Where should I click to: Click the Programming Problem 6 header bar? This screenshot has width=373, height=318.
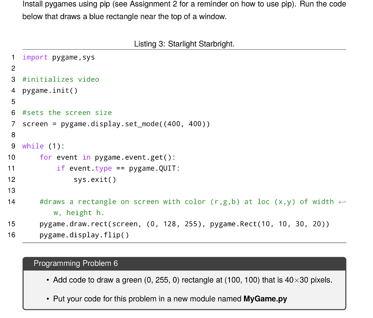pos(76,263)
